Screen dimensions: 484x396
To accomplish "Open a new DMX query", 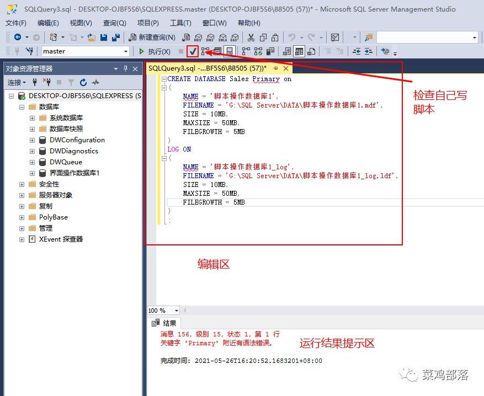I will click(x=210, y=38).
